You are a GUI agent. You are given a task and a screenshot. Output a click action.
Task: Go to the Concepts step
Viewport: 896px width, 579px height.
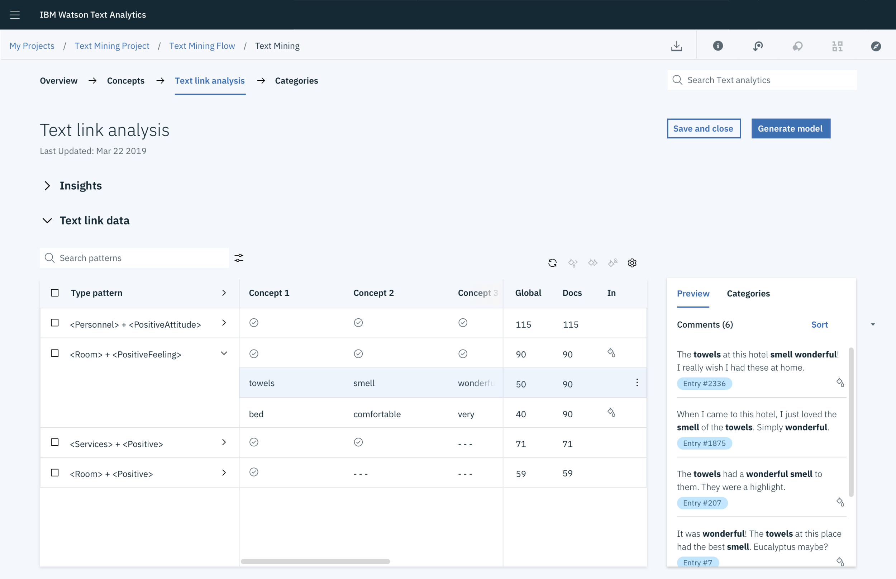point(125,80)
